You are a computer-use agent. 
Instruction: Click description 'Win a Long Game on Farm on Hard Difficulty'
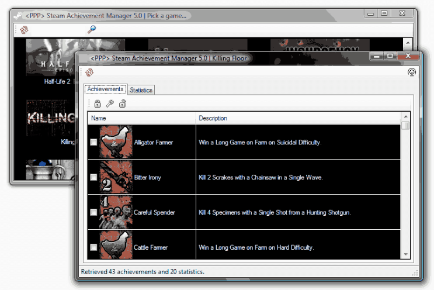[x=256, y=247]
